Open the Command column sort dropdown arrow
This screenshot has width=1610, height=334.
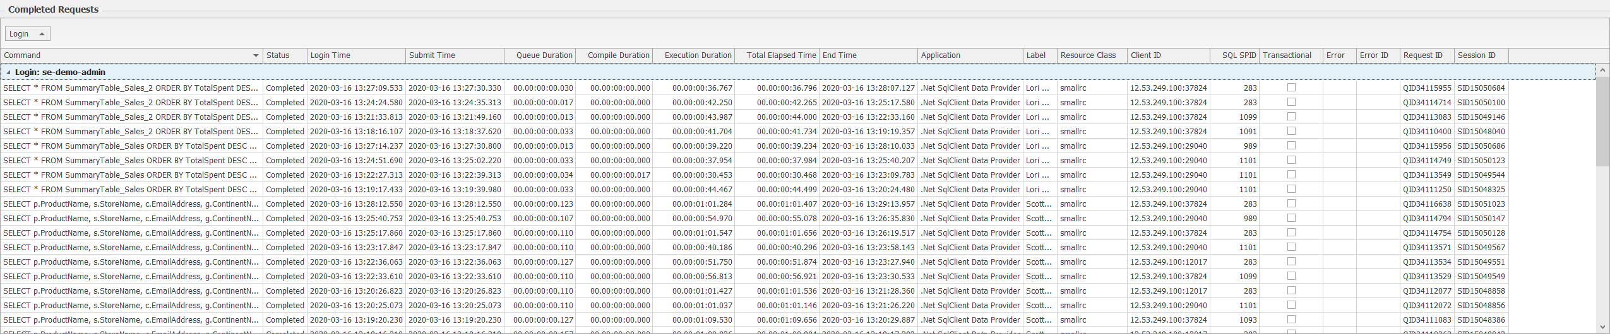[x=256, y=55]
